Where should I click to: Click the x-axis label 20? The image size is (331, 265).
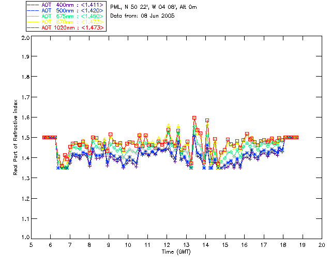(x=322, y=245)
